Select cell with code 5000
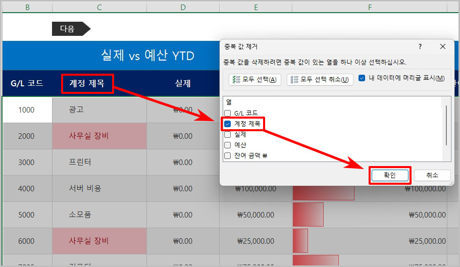Image resolution: width=460 pixels, height=267 pixels. coord(27,215)
